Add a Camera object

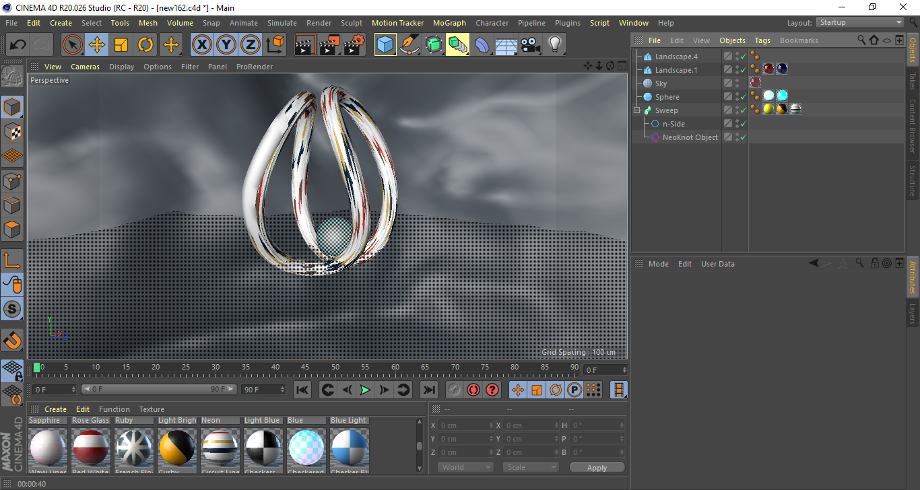[x=531, y=45]
